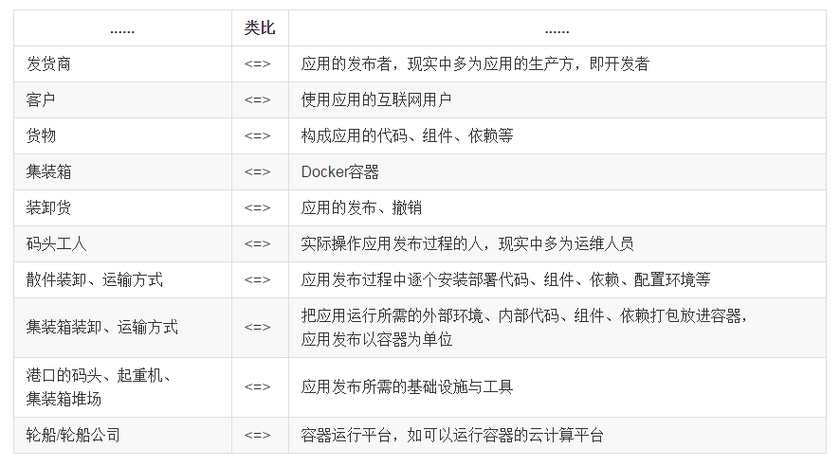Select the 货物 cell
The image size is (840, 466).
tap(41, 136)
